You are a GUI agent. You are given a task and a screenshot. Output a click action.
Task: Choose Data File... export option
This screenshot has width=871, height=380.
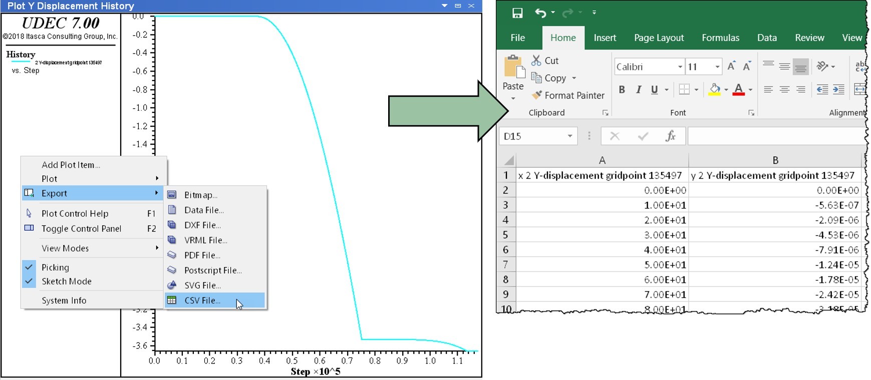pos(215,210)
